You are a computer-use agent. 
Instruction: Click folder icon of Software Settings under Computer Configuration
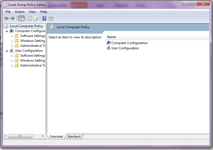point(17,36)
